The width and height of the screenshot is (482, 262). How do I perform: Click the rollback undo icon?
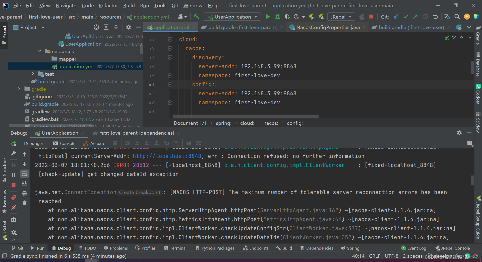pos(435,17)
